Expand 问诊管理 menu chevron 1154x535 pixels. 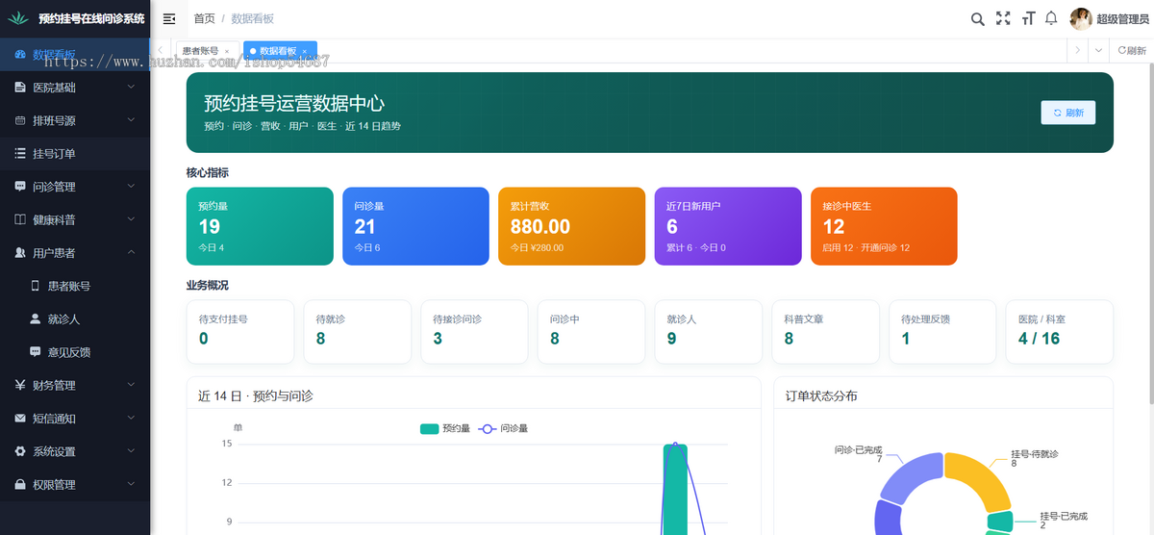click(x=132, y=187)
